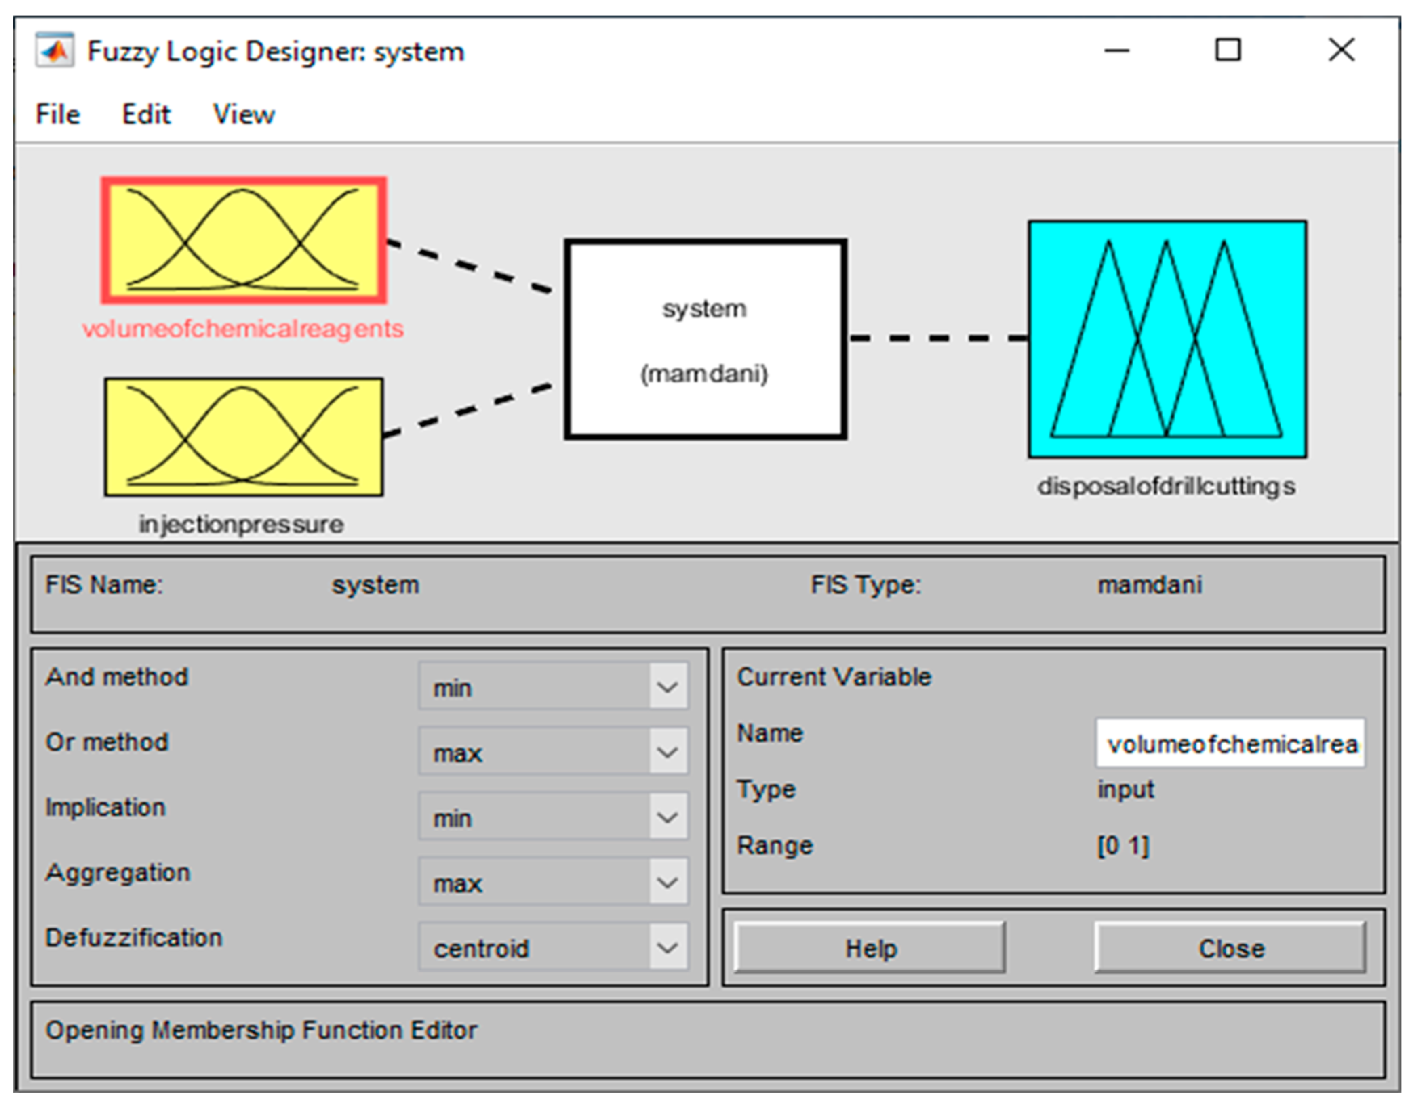Open the And method dropdown

pyautogui.click(x=553, y=686)
